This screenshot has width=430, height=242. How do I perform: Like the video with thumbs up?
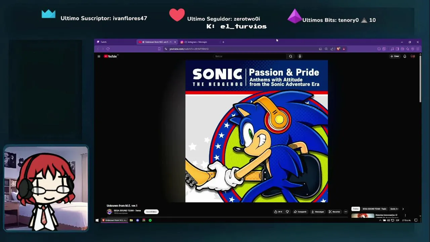tap(278, 212)
